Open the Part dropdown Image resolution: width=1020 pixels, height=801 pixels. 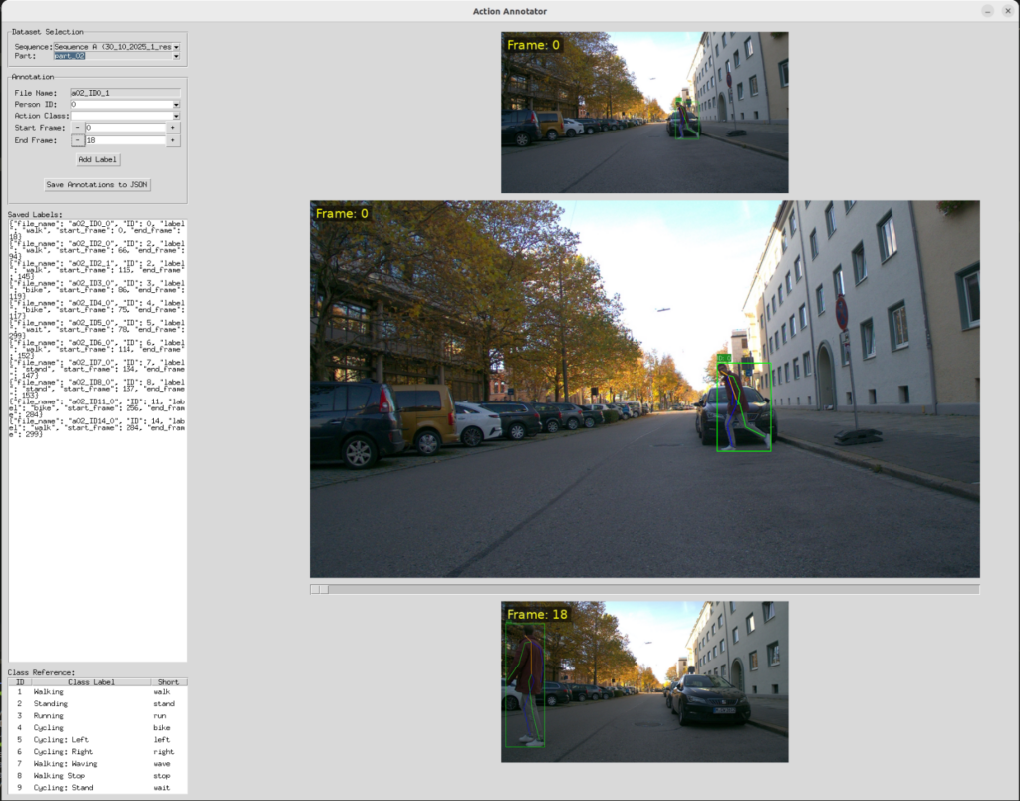coord(117,56)
